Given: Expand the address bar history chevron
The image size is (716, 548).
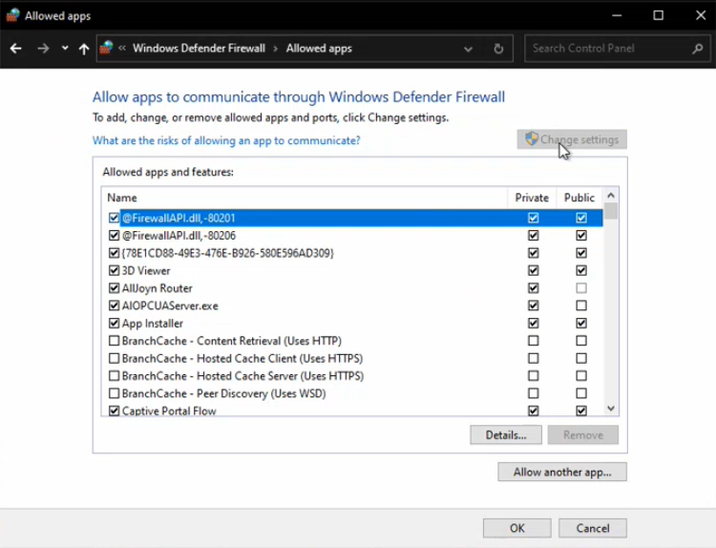Looking at the screenshot, I should 468,49.
